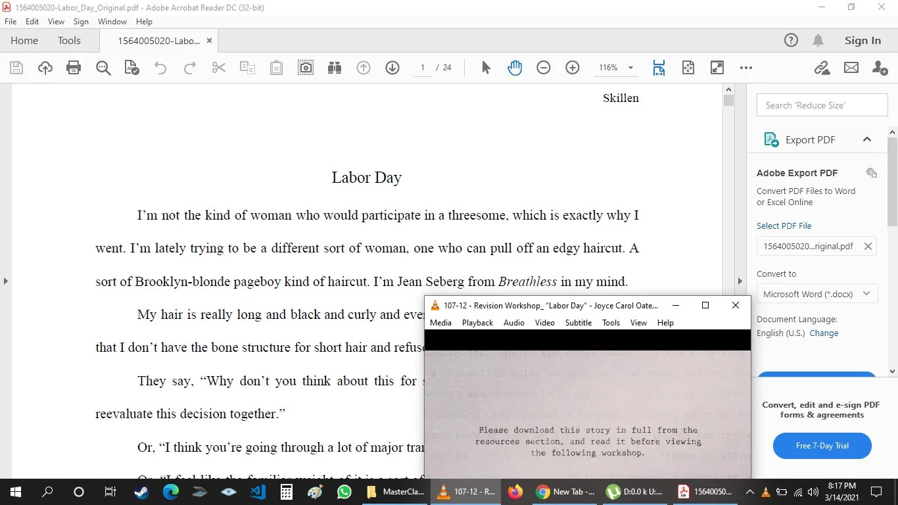
Task: Switch to the Tools tab
Action: tap(69, 41)
